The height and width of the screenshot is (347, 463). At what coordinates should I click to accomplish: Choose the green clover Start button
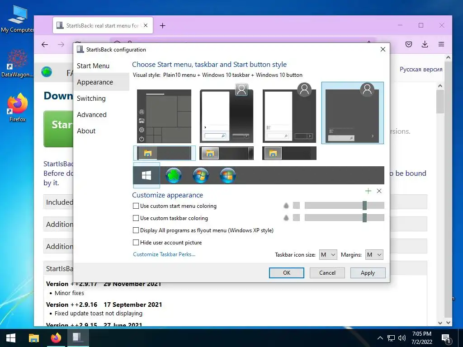coord(173,175)
